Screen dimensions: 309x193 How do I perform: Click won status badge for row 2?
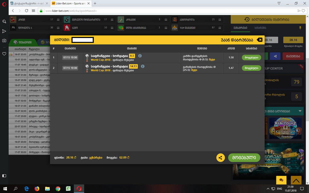[x=251, y=68]
